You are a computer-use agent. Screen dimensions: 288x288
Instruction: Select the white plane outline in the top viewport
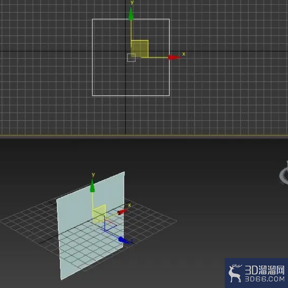[131, 57]
